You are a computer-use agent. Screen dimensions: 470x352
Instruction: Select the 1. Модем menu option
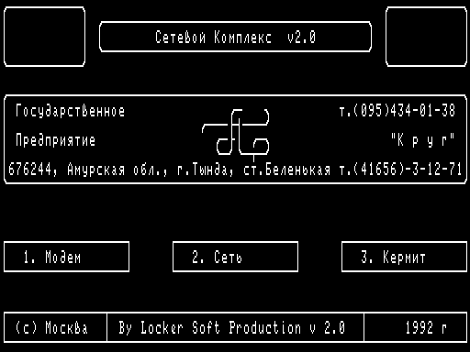click(x=66, y=257)
